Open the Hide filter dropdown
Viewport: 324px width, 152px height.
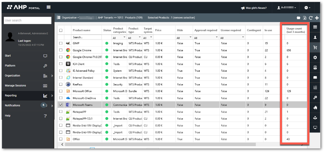[184, 38]
